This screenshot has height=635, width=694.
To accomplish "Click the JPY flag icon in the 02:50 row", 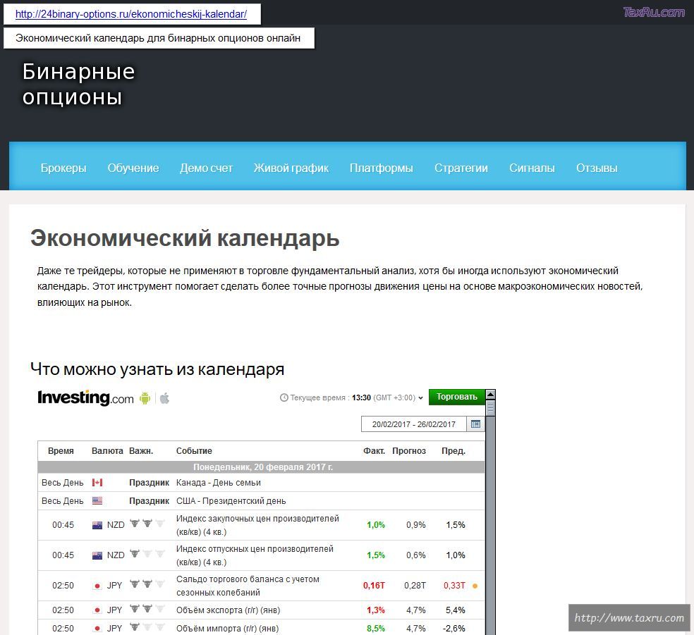I will click(97, 585).
